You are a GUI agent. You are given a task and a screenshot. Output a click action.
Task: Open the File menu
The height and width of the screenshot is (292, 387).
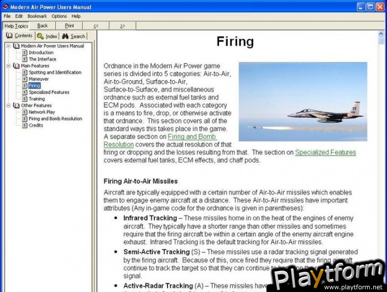click(7, 16)
